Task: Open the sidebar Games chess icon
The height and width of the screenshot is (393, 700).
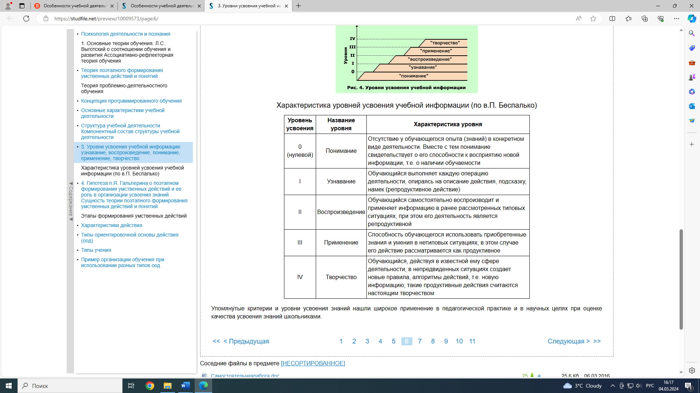Action: [692, 77]
